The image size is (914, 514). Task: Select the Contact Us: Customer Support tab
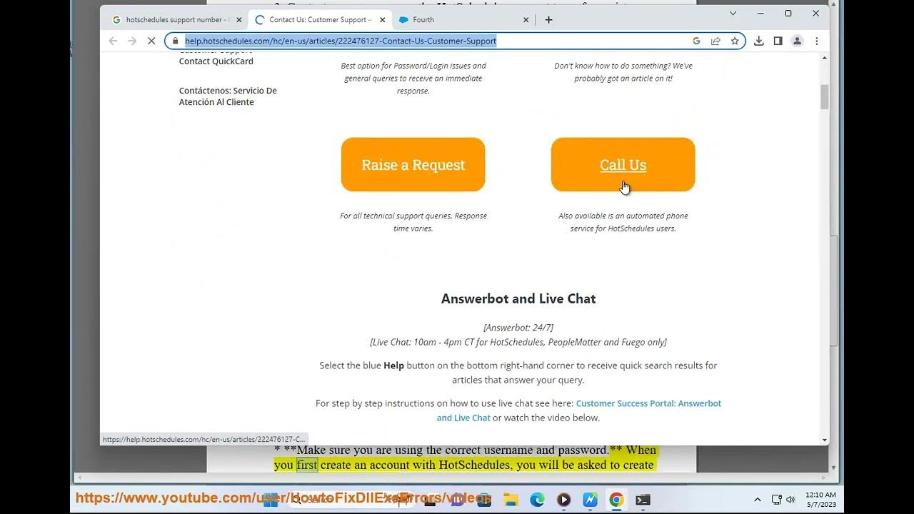coord(320,20)
